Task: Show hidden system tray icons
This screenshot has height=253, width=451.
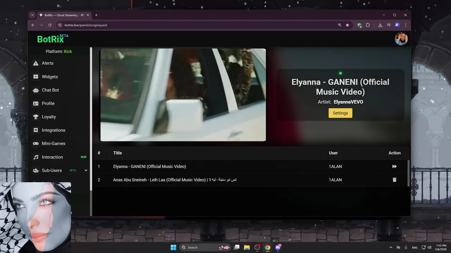Action: (390, 247)
